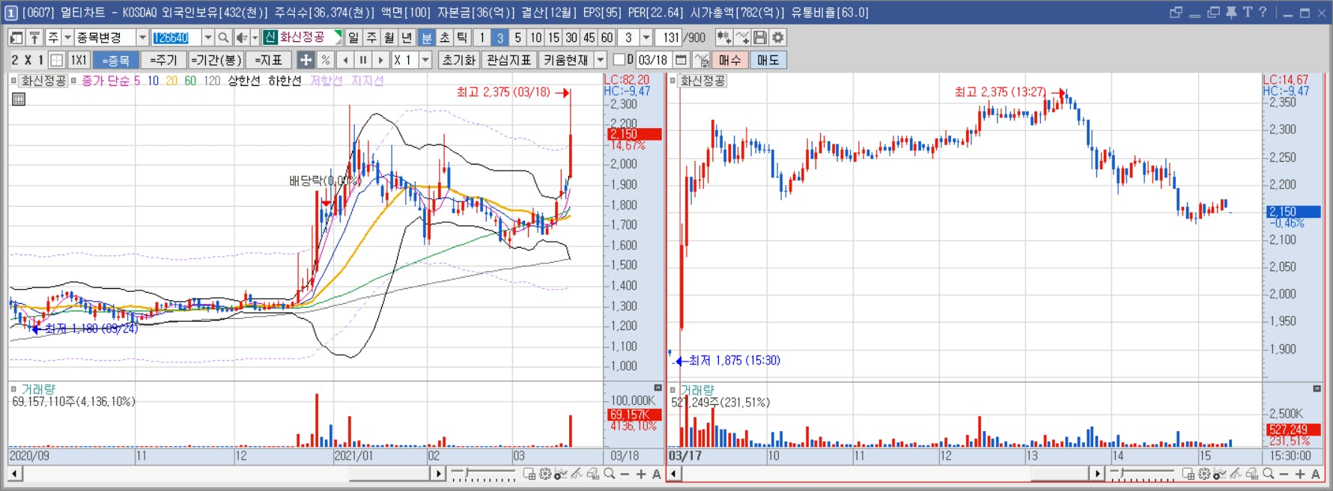Image resolution: width=1333 pixels, height=491 pixels.
Task: Click the pause playback button
Action: (x=362, y=60)
